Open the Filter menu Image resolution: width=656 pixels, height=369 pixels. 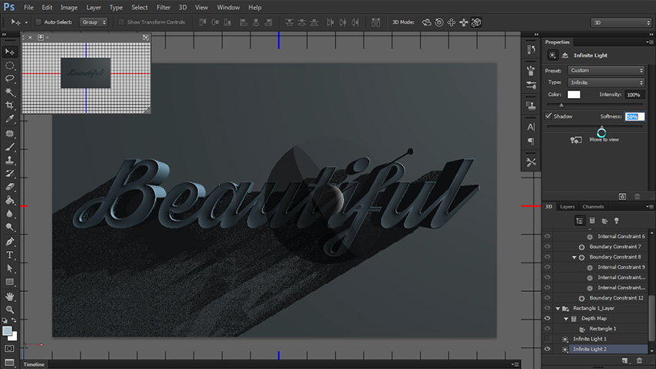[164, 7]
